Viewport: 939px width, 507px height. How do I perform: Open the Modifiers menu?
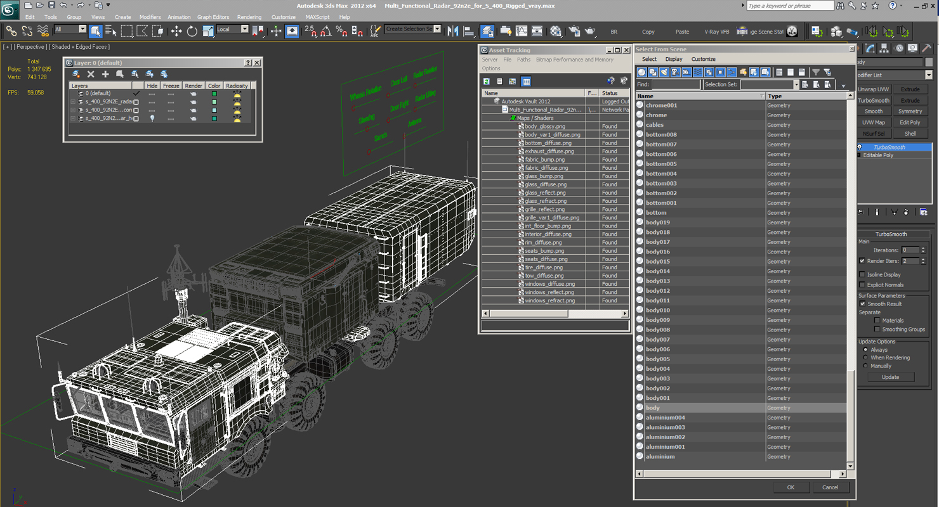(x=150, y=17)
